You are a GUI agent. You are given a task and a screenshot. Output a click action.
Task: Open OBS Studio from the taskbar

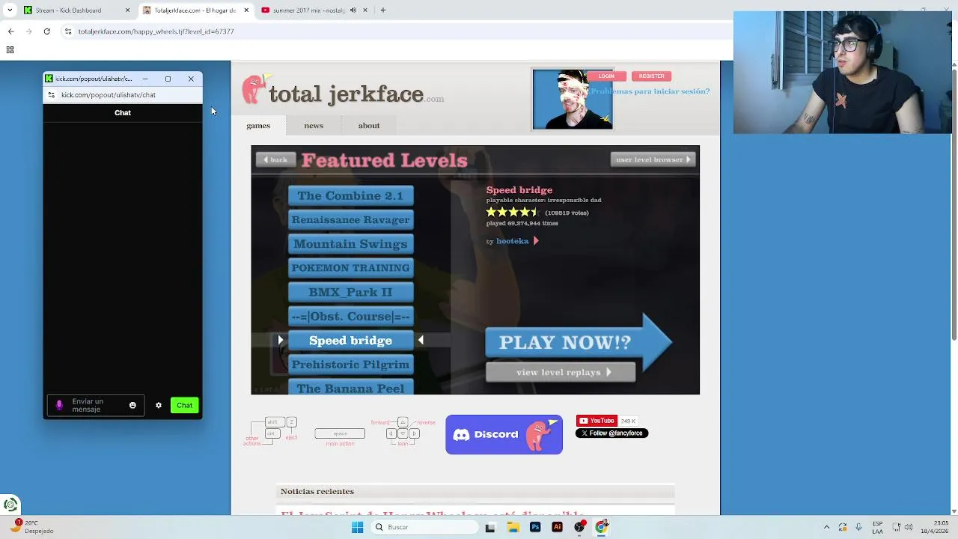tap(579, 527)
